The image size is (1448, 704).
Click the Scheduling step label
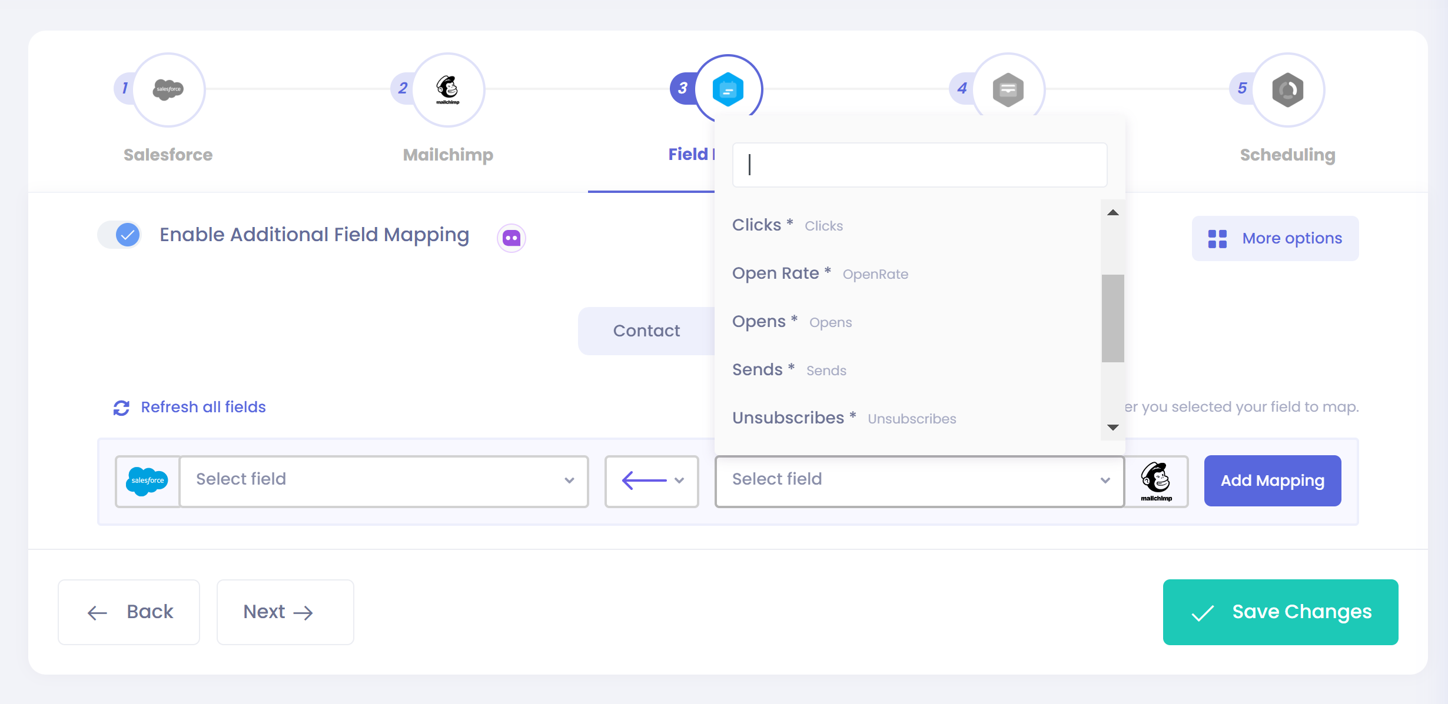[1287, 155]
